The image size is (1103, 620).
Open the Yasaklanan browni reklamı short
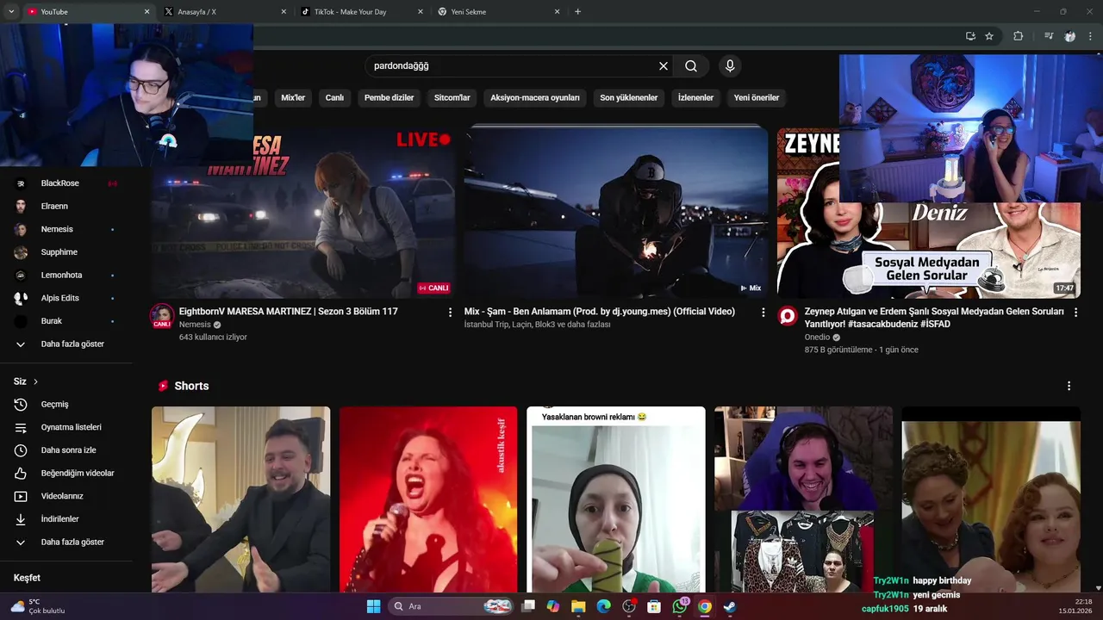[x=615, y=499]
